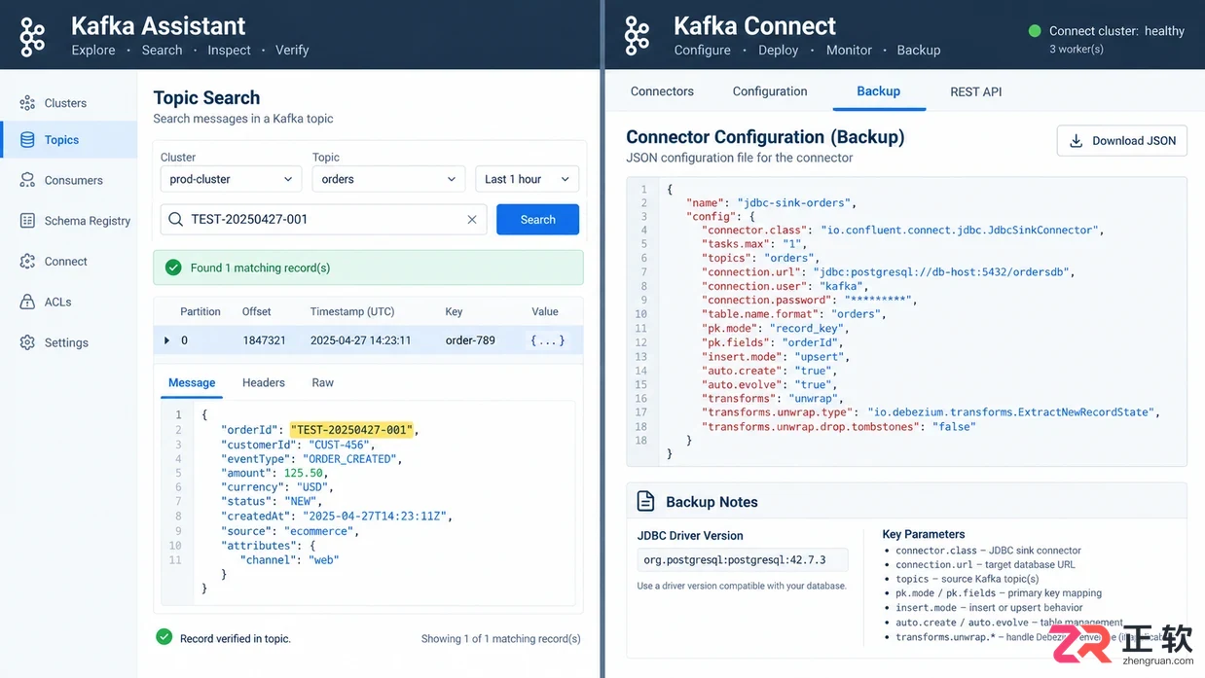Click the green checkmark beside Found 1 matching record
Image resolution: width=1205 pixels, height=678 pixels.
tap(173, 268)
